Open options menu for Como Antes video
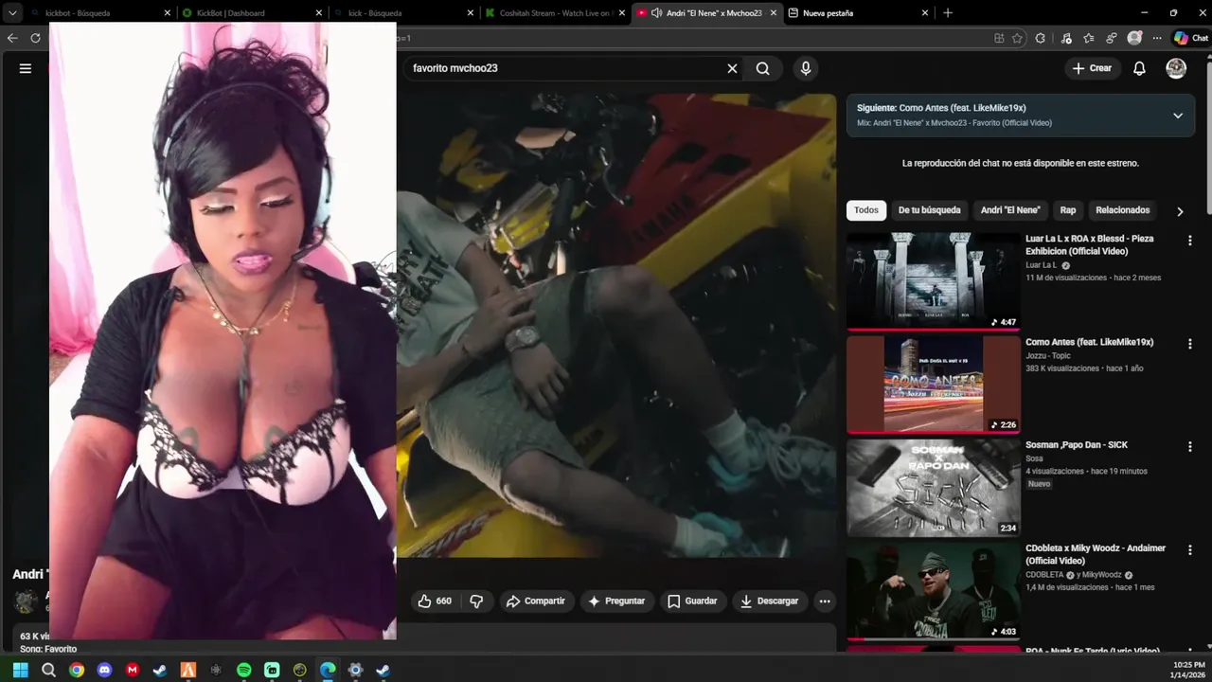Screen dimensions: 1212x682 coord(1190,344)
